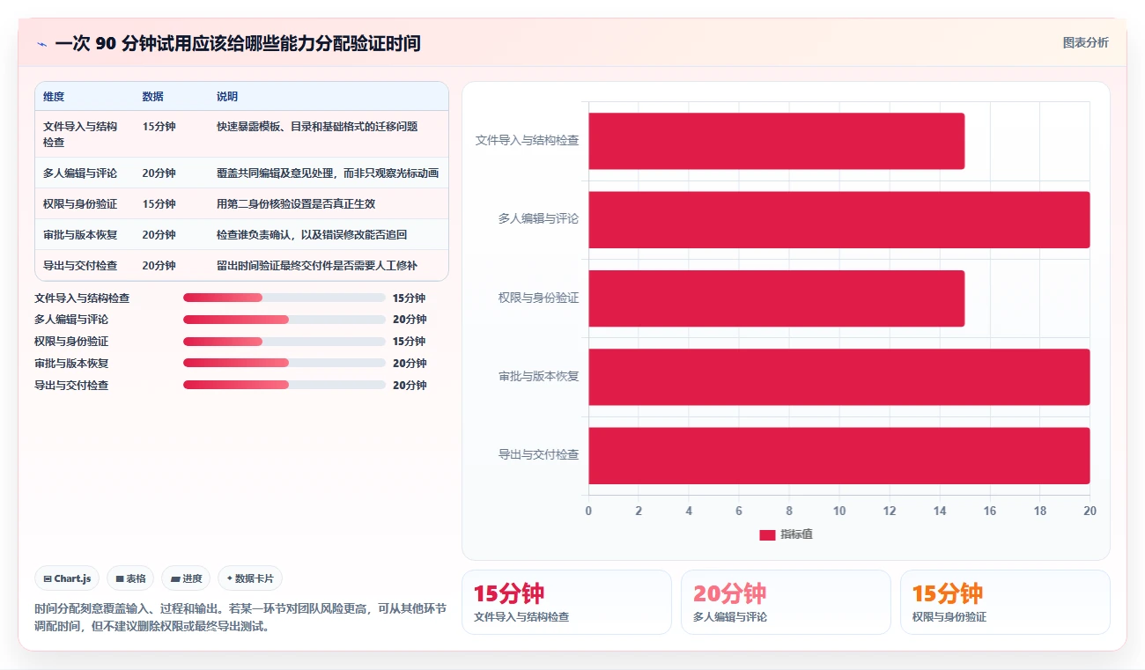Click the x-axis tick value 0
Image resolution: width=1145 pixels, height=670 pixels.
point(588,511)
